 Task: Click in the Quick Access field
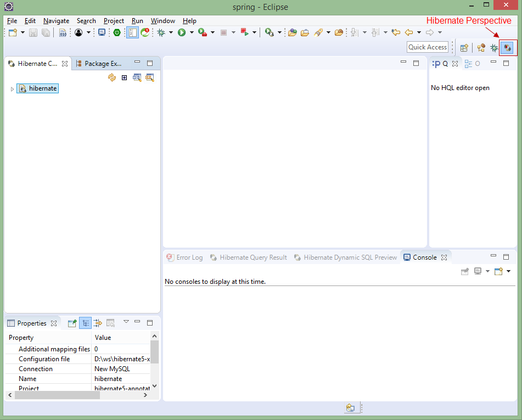click(x=428, y=47)
